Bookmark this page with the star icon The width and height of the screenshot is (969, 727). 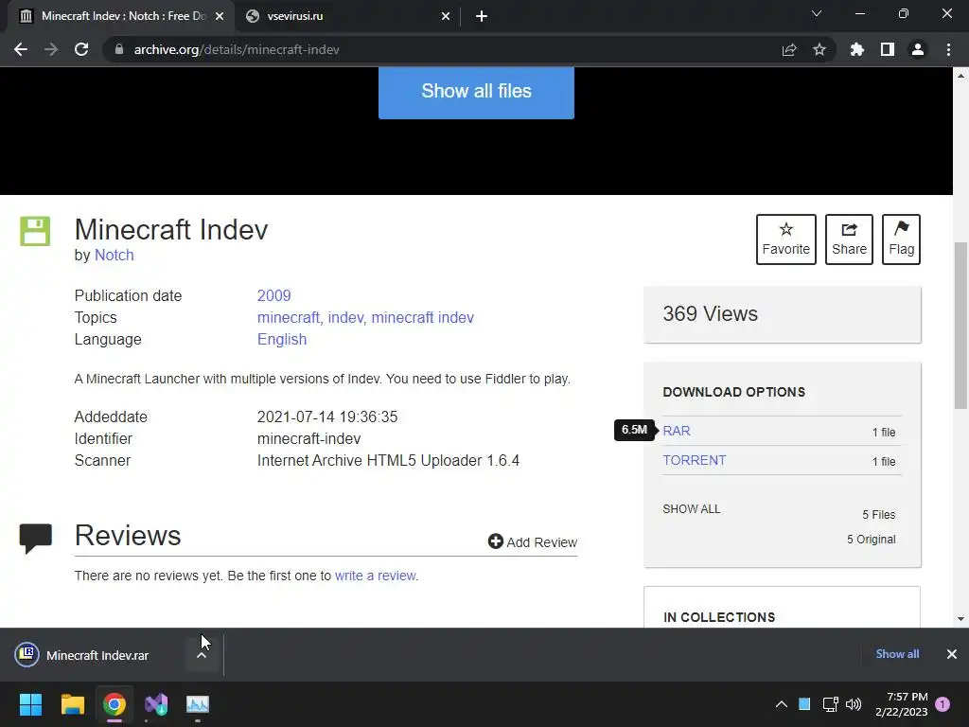tap(819, 49)
